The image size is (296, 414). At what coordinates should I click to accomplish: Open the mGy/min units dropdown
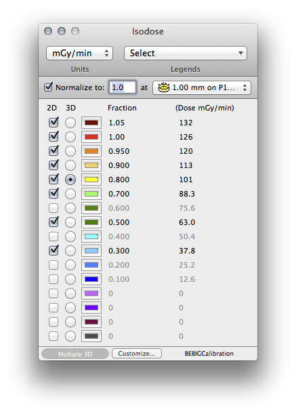pos(79,54)
